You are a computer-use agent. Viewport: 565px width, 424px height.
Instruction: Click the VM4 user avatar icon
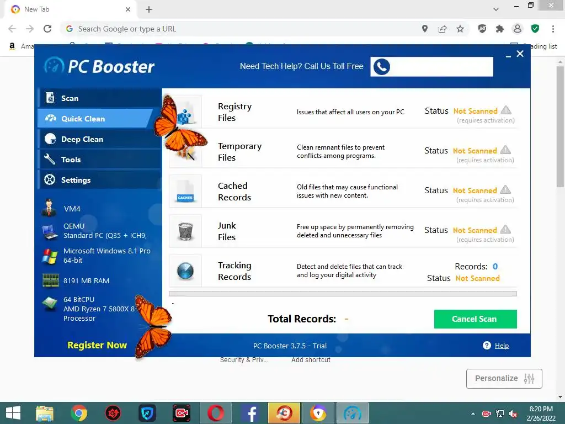49,208
